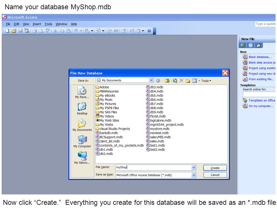Click the Project using new data link
Screen dimensions: 277x208
click(259, 74)
